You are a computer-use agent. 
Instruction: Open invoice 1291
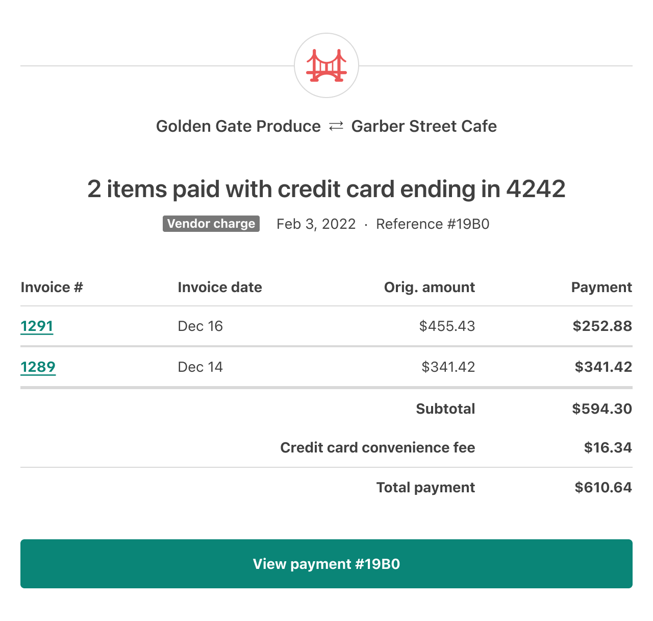pos(36,326)
